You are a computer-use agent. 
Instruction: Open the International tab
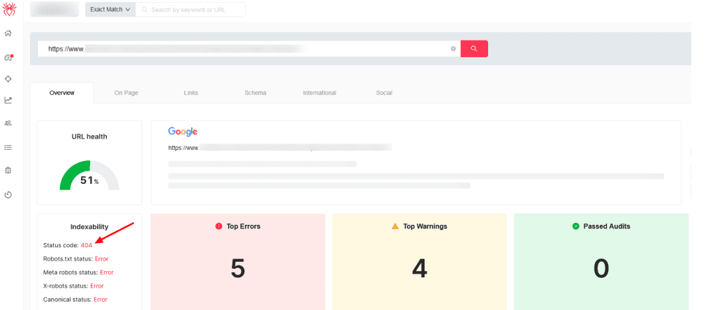320,93
